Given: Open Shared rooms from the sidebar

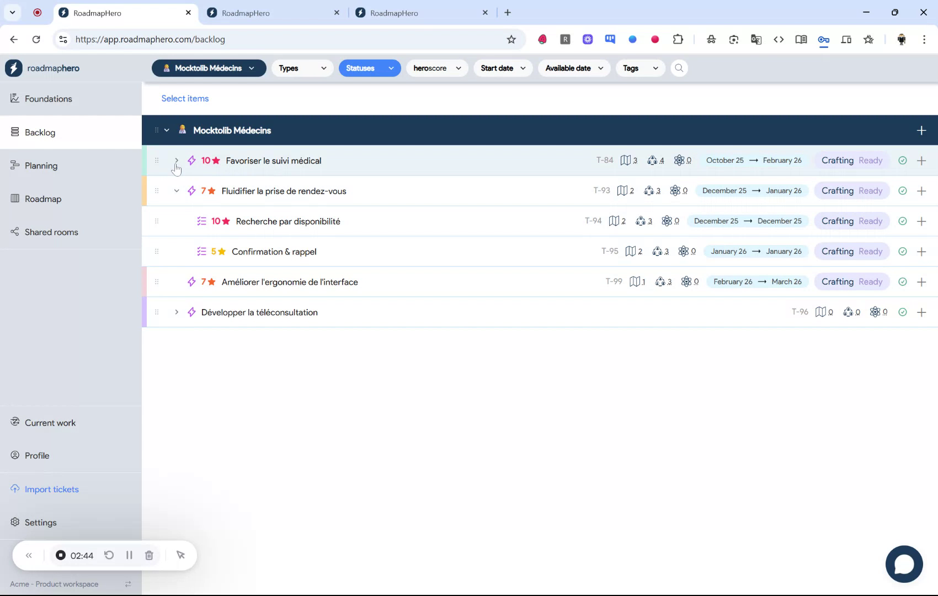Looking at the screenshot, I should 51,232.
